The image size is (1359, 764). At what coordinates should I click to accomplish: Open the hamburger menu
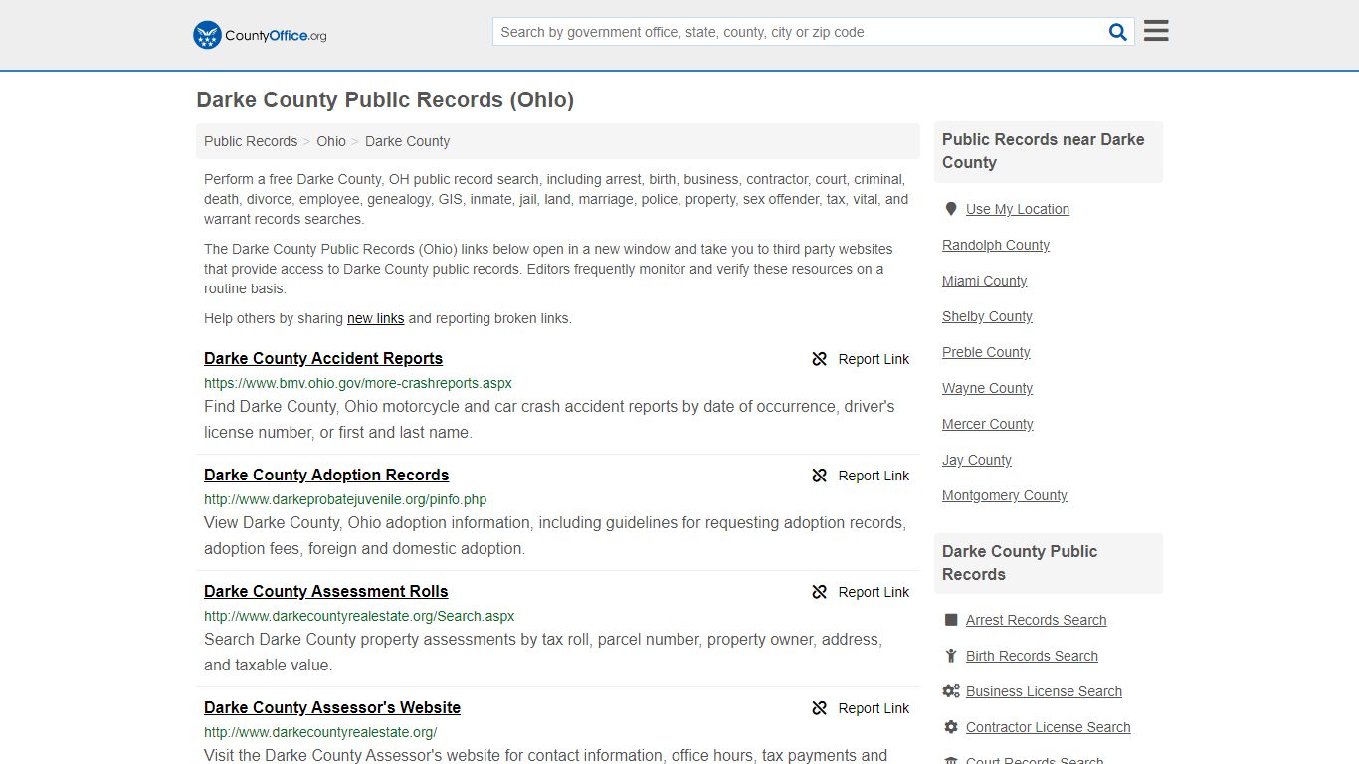pyautogui.click(x=1156, y=31)
